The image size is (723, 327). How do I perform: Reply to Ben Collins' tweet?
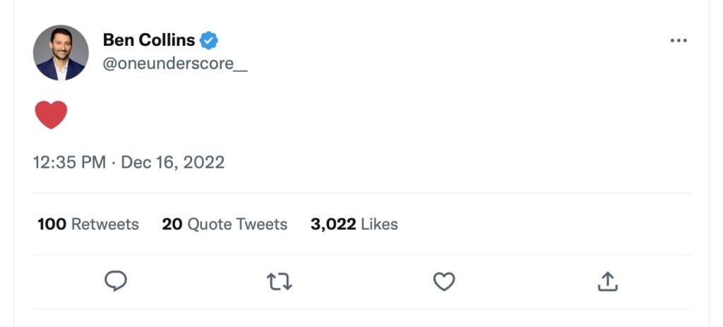click(x=116, y=281)
